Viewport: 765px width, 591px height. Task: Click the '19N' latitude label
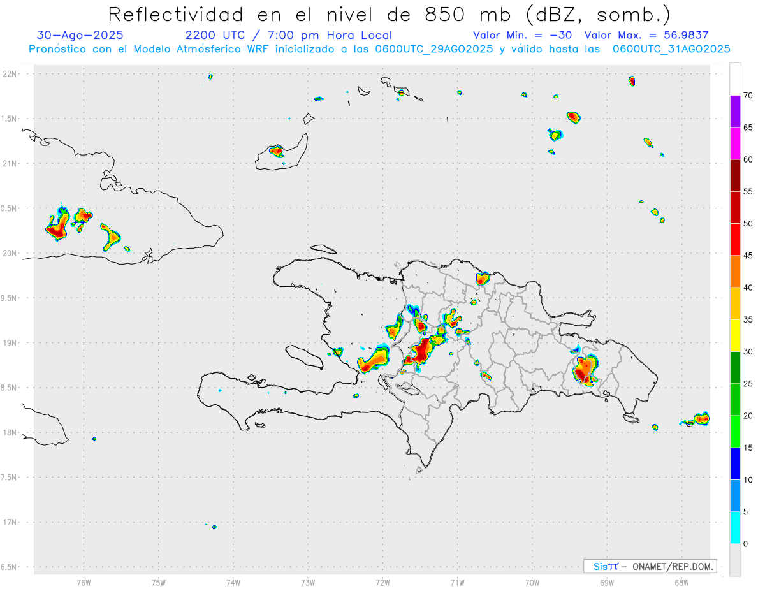pyautogui.click(x=11, y=342)
